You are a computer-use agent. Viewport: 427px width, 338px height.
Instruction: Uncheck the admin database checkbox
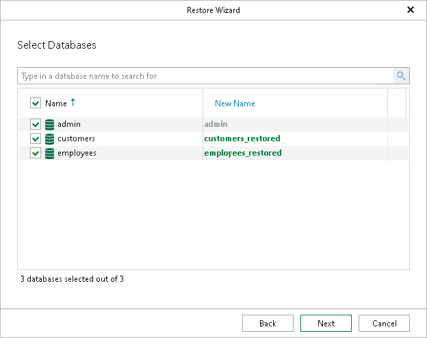[36, 124]
